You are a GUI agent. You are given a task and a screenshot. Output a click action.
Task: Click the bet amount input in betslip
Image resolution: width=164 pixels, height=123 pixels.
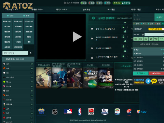tap(154, 35)
